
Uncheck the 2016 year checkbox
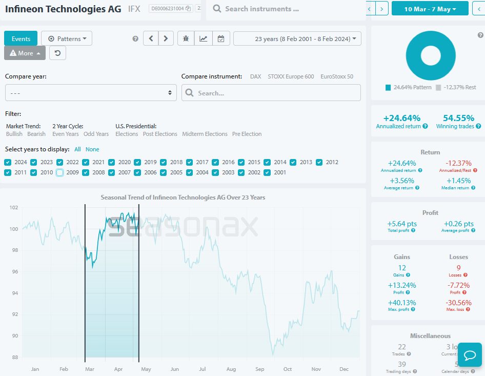click(216, 163)
